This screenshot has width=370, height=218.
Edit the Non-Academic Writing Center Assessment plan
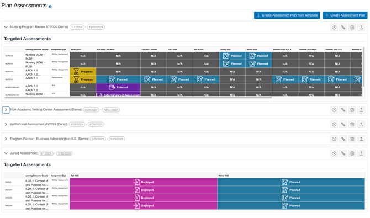[x=343, y=110]
